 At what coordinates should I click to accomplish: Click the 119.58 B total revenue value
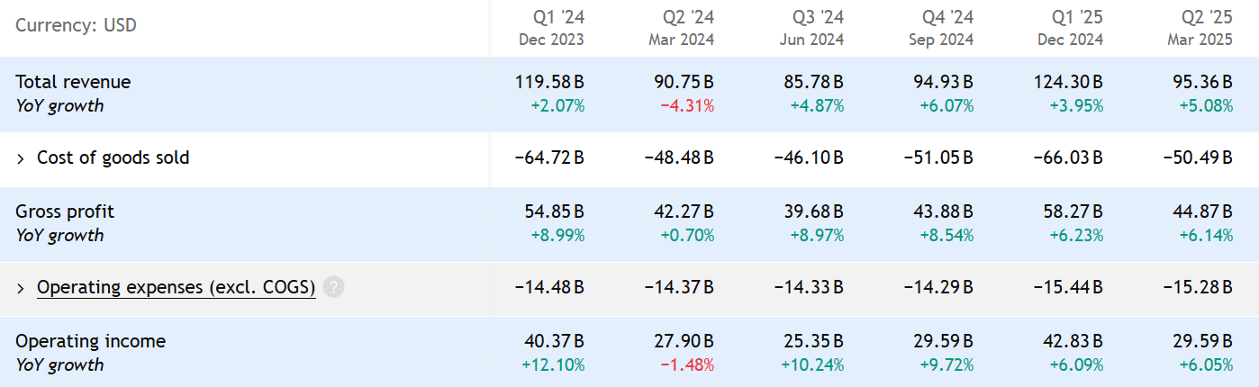548,82
